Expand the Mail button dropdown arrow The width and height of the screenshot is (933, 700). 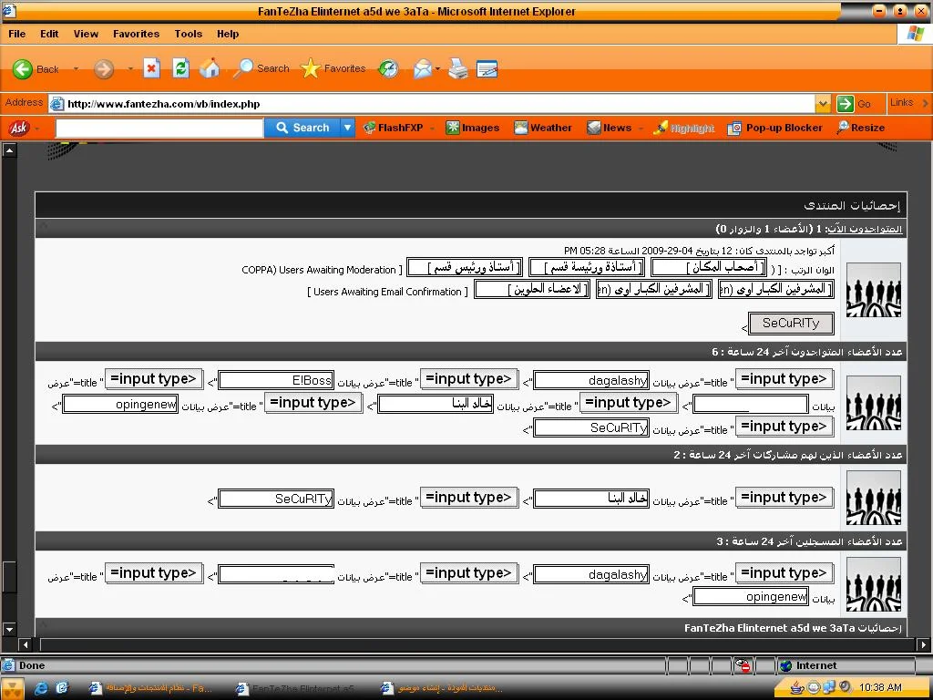(437, 69)
